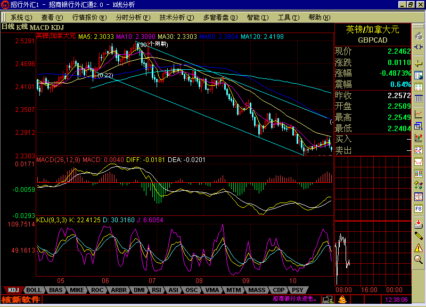The height and width of the screenshot is (307, 426).
Task: Open the 多窗看盘(D) menu
Action: [x=220, y=18]
